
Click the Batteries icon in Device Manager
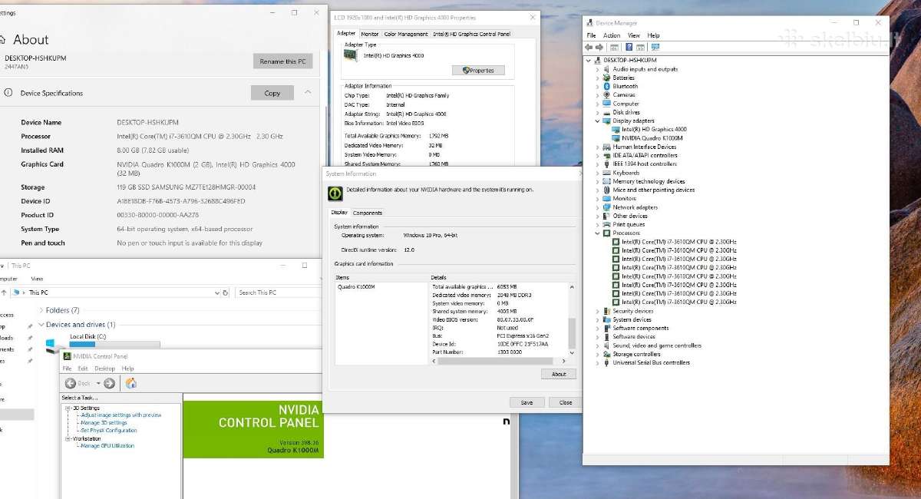click(606, 78)
